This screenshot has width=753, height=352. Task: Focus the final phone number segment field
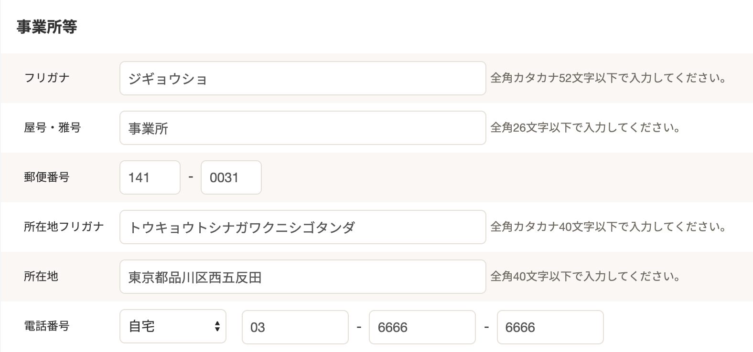pos(550,327)
